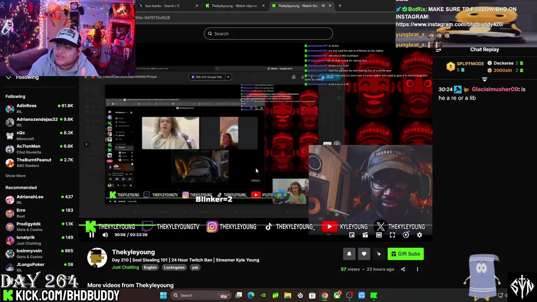Screen dimensions: 537x302
Task: Click Glacialmusher09 username in chat
Action: 495,89
